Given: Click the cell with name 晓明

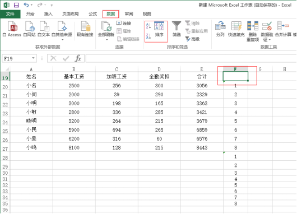Looking at the screenshot, I should [31, 121].
